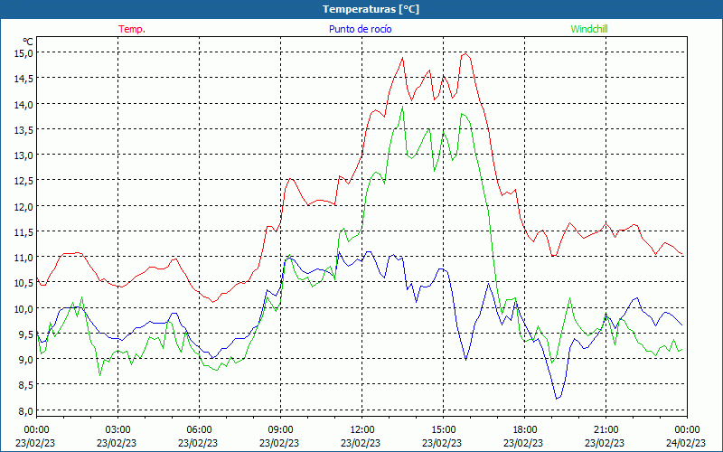
Task: Click the 13,5 value on the y-axis
Action: [24, 130]
